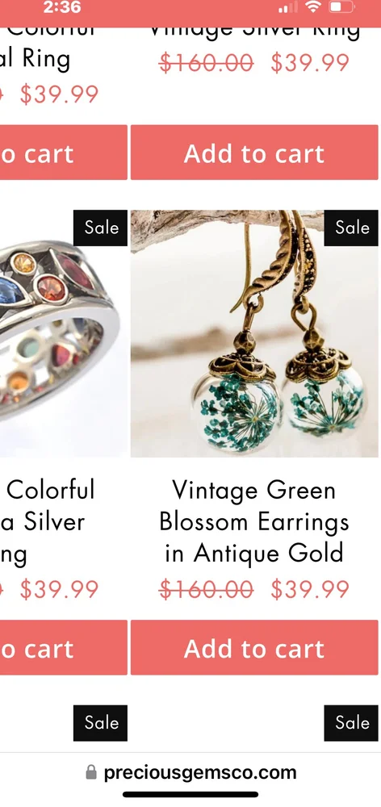Image resolution: width=381 pixels, height=807 pixels.
Task: Tap the preciousgemsco.com address bar
Action: [x=190, y=772]
